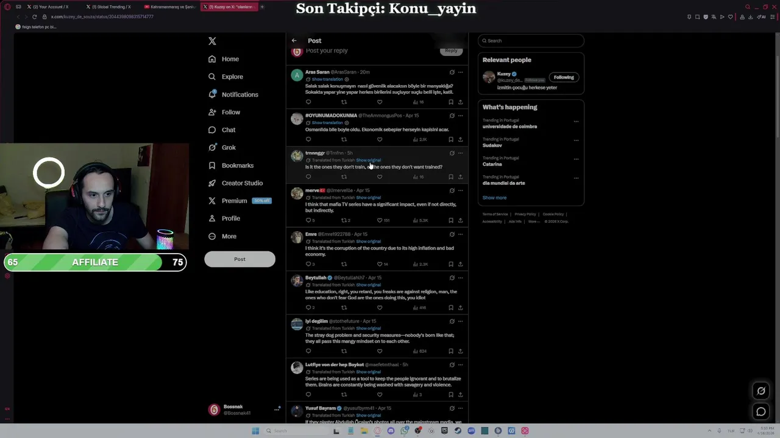Switch to the Global Trending / X tab
This screenshot has width=780, height=438.
[112, 7]
